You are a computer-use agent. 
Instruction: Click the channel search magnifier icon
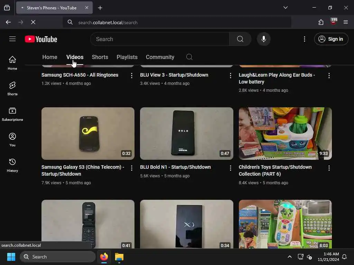coord(189,57)
